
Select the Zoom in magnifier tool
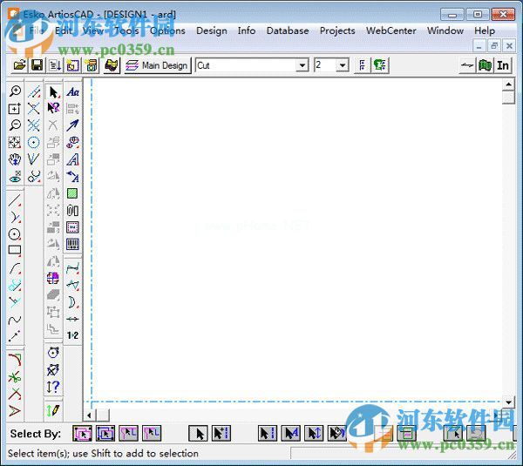tap(15, 91)
